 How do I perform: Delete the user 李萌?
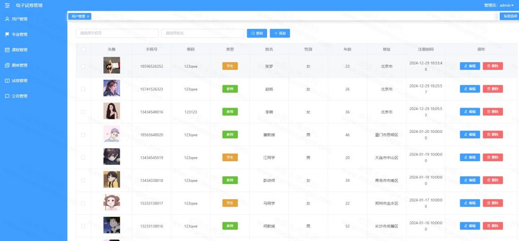(x=493, y=112)
